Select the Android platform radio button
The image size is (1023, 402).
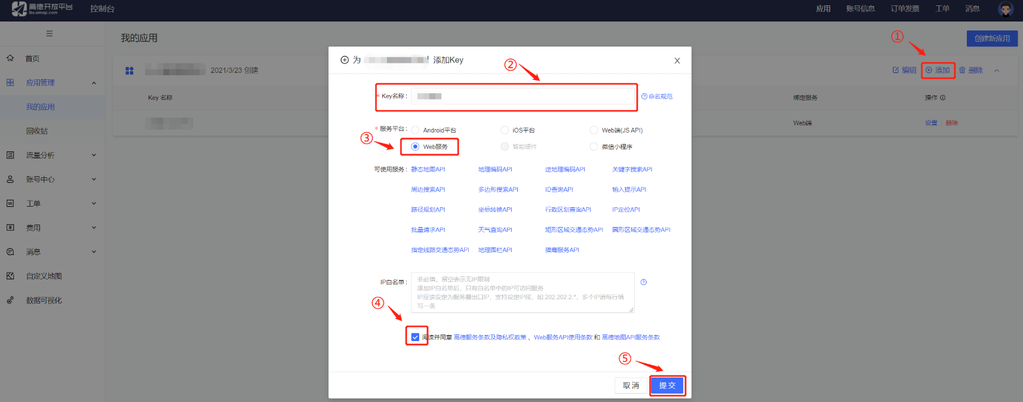click(415, 130)
